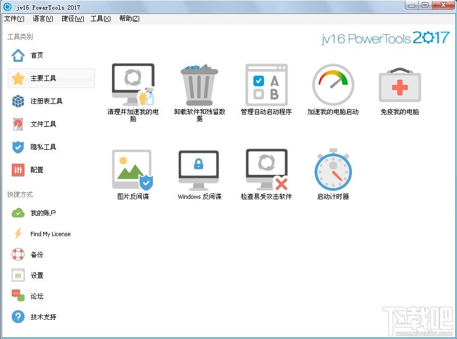The image size is (457, 339).
Task: Select the 首页 text label in the sidebar
Action: pos(37,55)
